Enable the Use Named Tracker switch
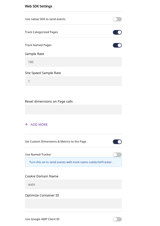This screenshot has height=226, width=160. (x=117, y=155)
